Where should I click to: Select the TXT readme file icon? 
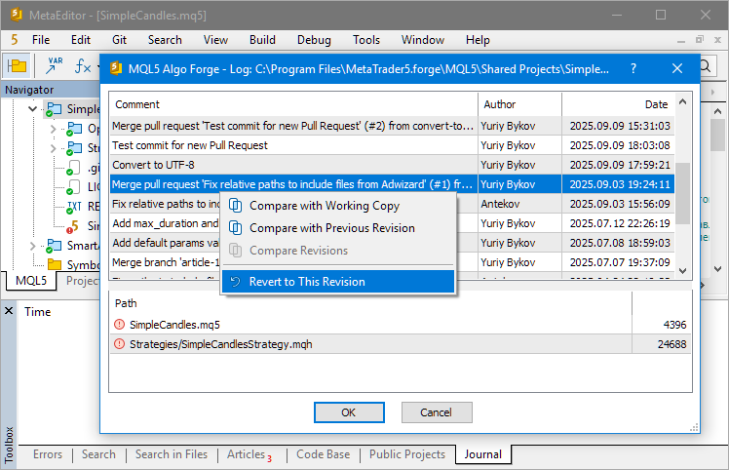click(x=73, y=207)
